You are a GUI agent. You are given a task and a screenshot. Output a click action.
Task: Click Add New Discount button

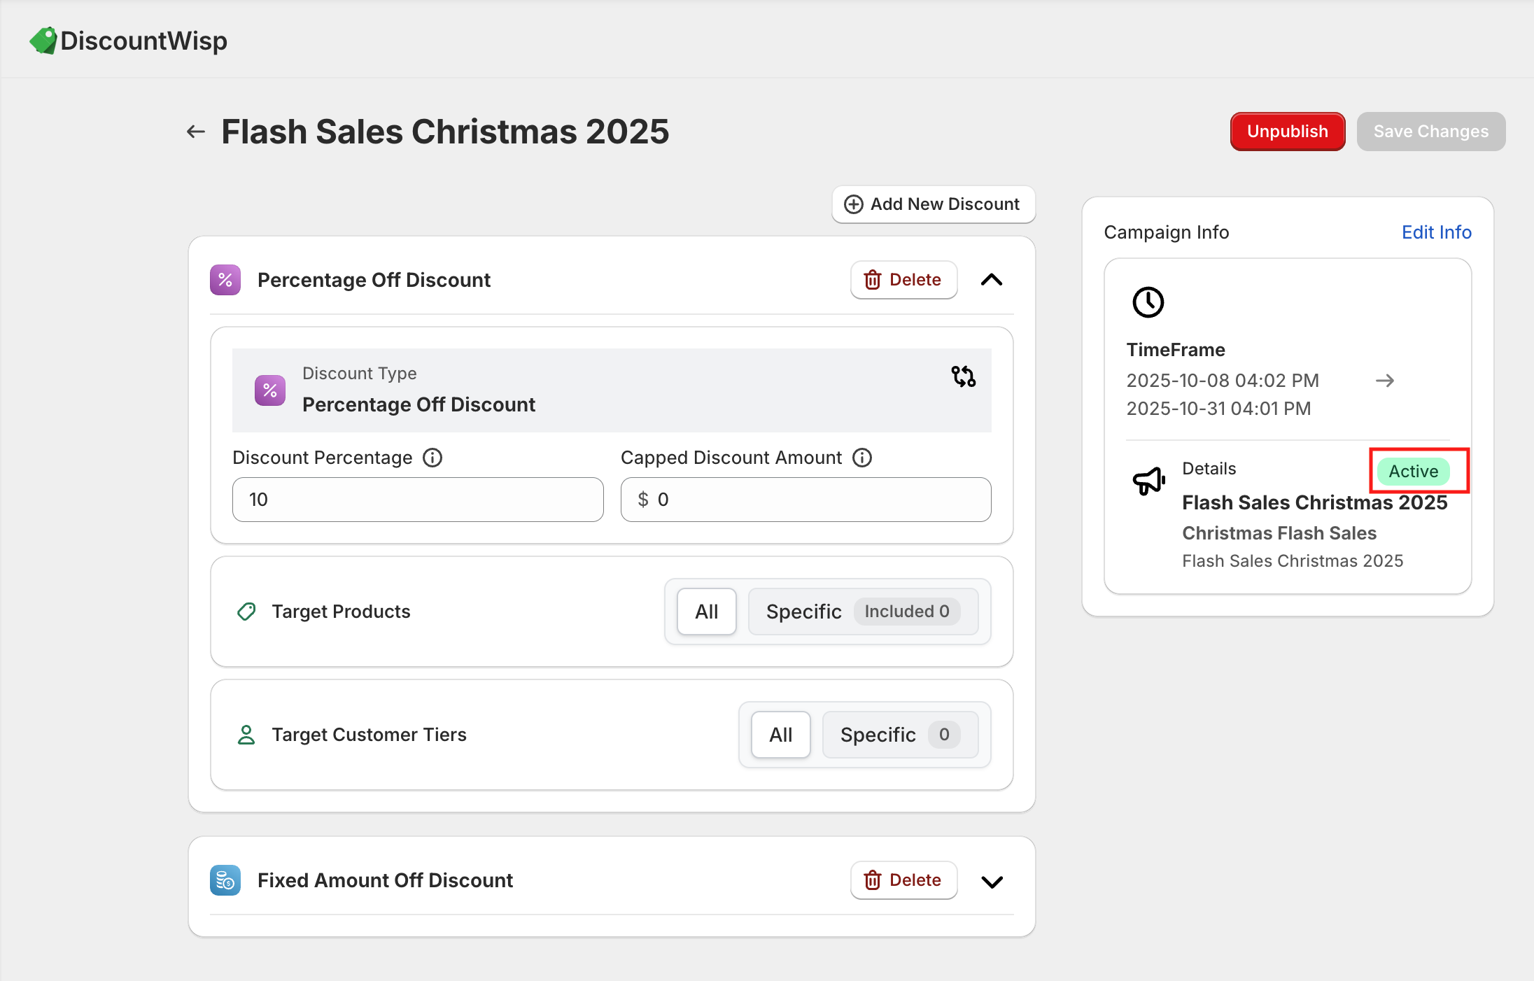[933, 204]
